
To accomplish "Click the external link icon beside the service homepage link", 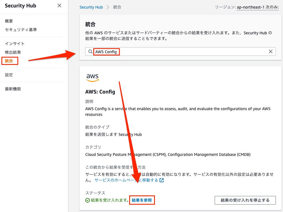I will [162, 180].
